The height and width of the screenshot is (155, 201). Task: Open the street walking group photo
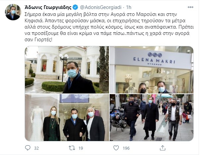pyautogui.click(x=151, y=117)
